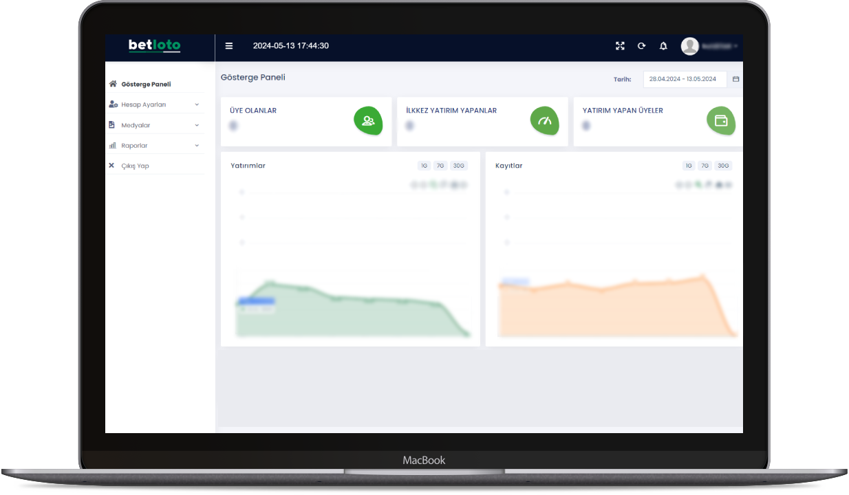
Task: Click the hamburger menu icon
Action: pyautogui.click(x=229, y=46)
